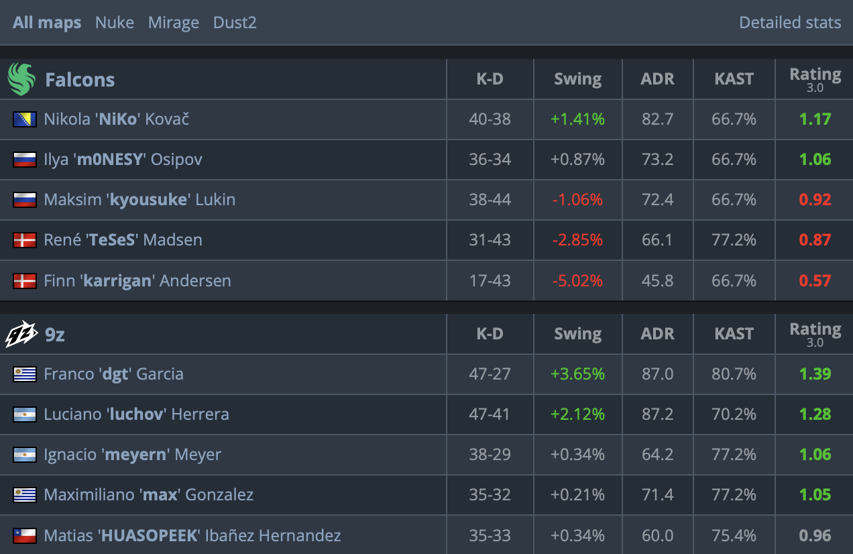This screenshot has width=853, height=554.
Task: Click the Falcons Rating 3.0 column header
Action: [815, 79]
